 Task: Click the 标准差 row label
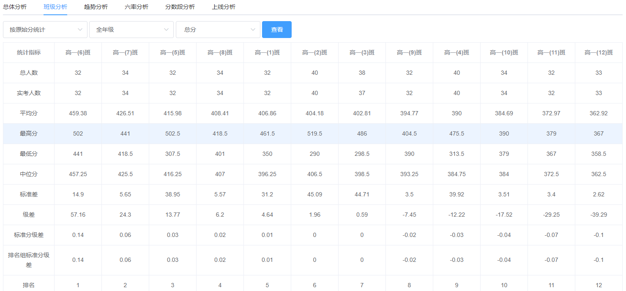[29, 194]
